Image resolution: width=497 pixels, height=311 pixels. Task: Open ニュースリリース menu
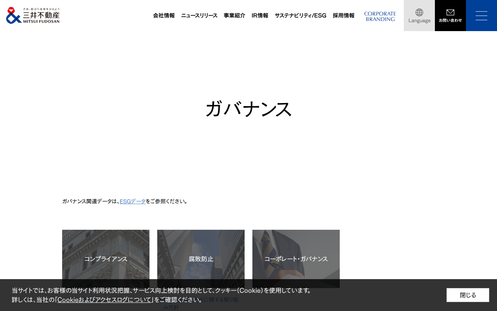199,16
